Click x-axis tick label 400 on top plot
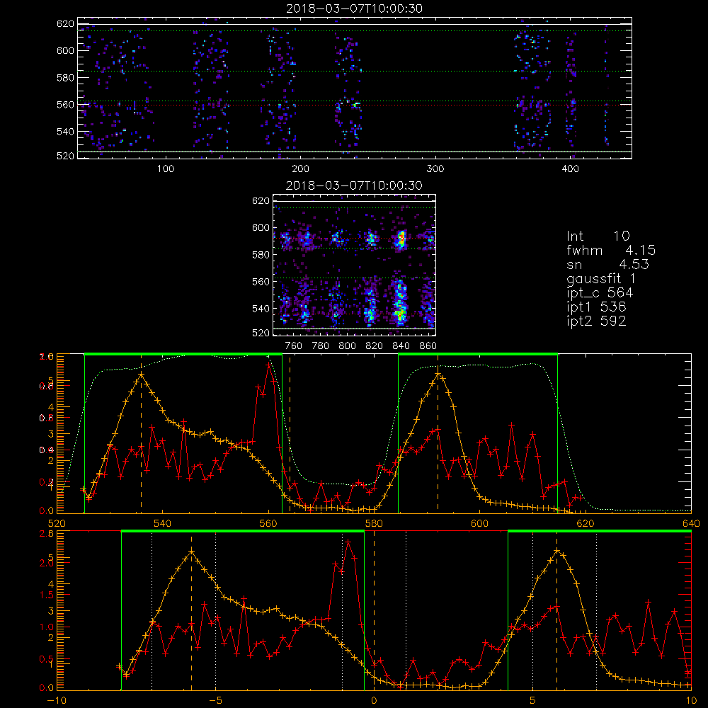The image size is (708, 708). click(x=570, y=169)
